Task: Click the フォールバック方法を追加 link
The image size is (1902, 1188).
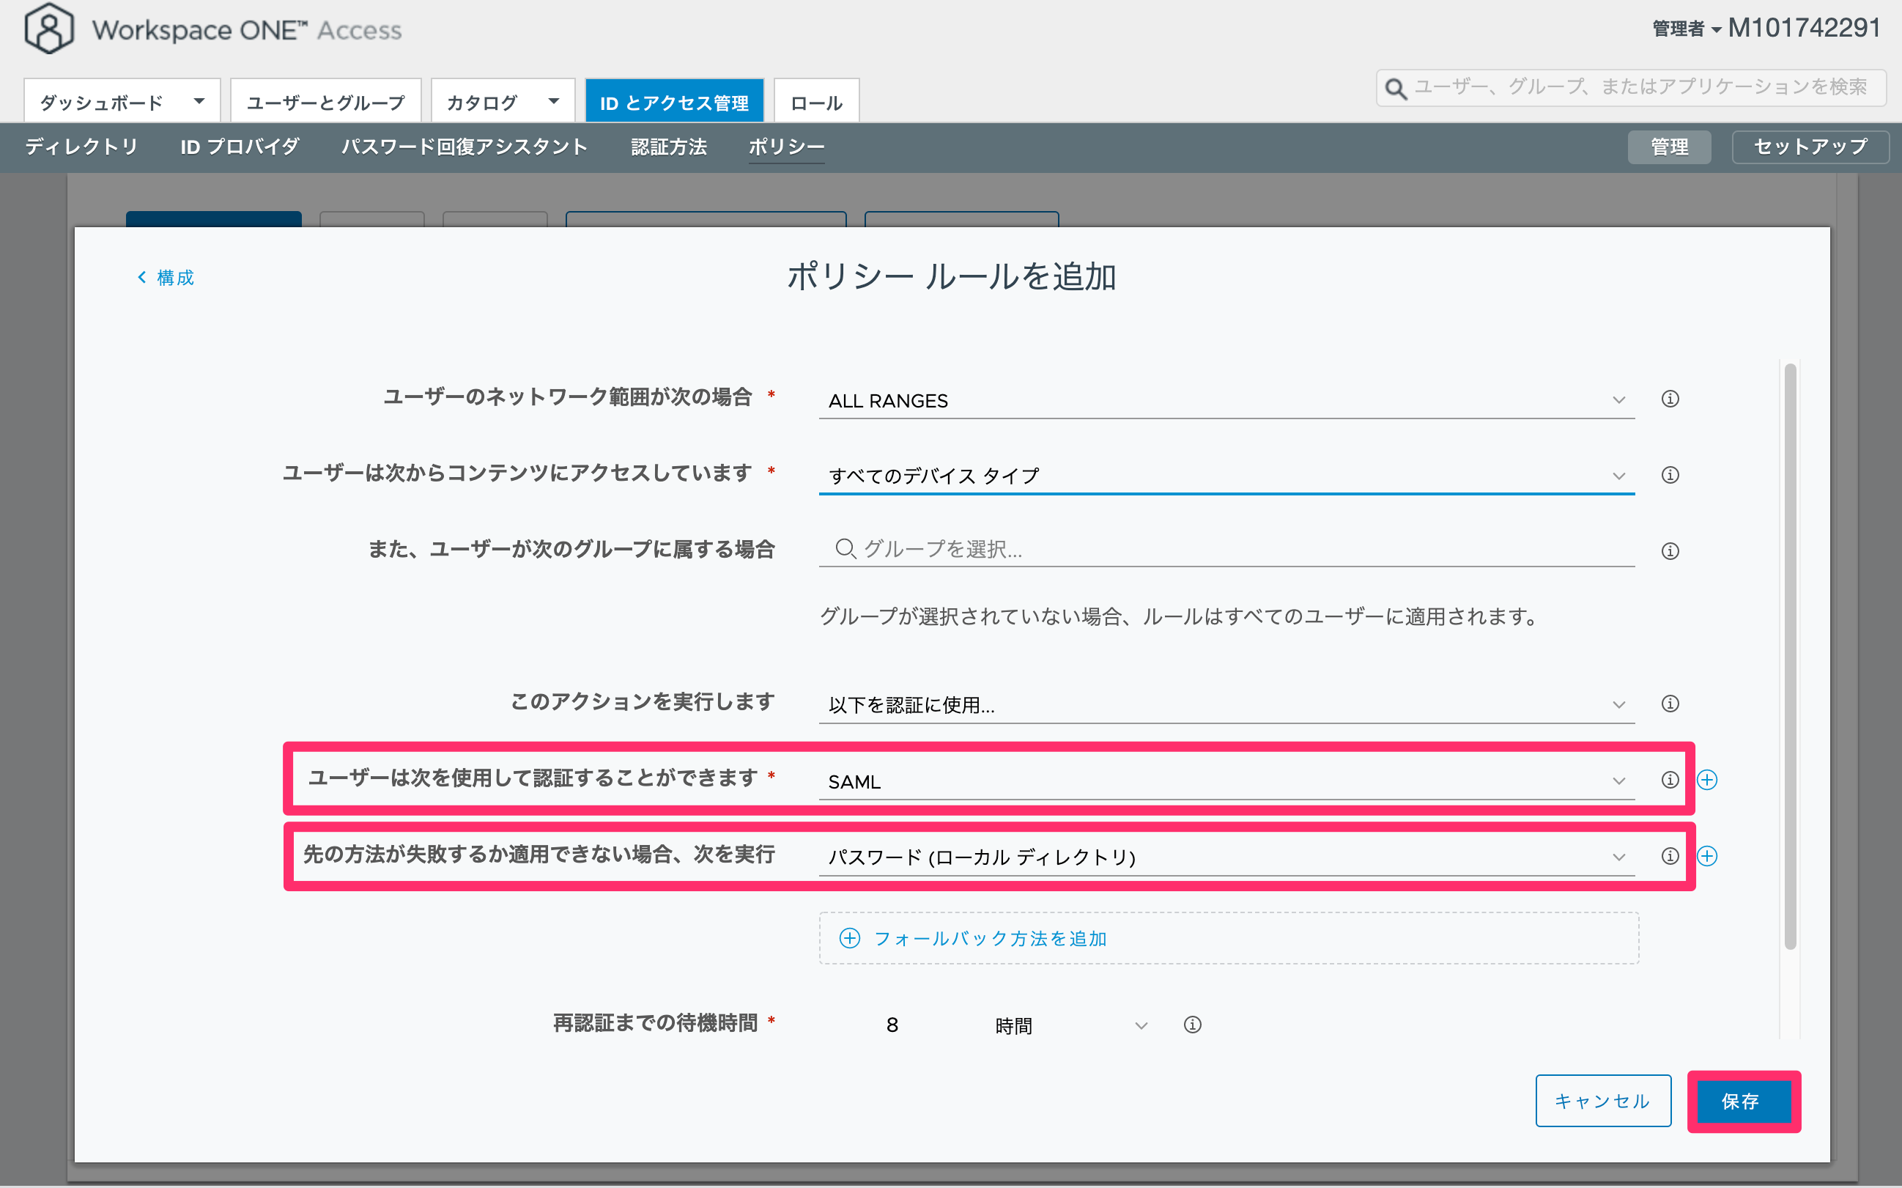Action: coord(990,938)
